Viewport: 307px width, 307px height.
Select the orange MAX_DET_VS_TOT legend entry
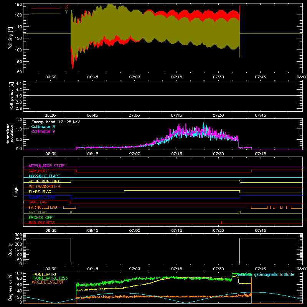click(48, 282)
